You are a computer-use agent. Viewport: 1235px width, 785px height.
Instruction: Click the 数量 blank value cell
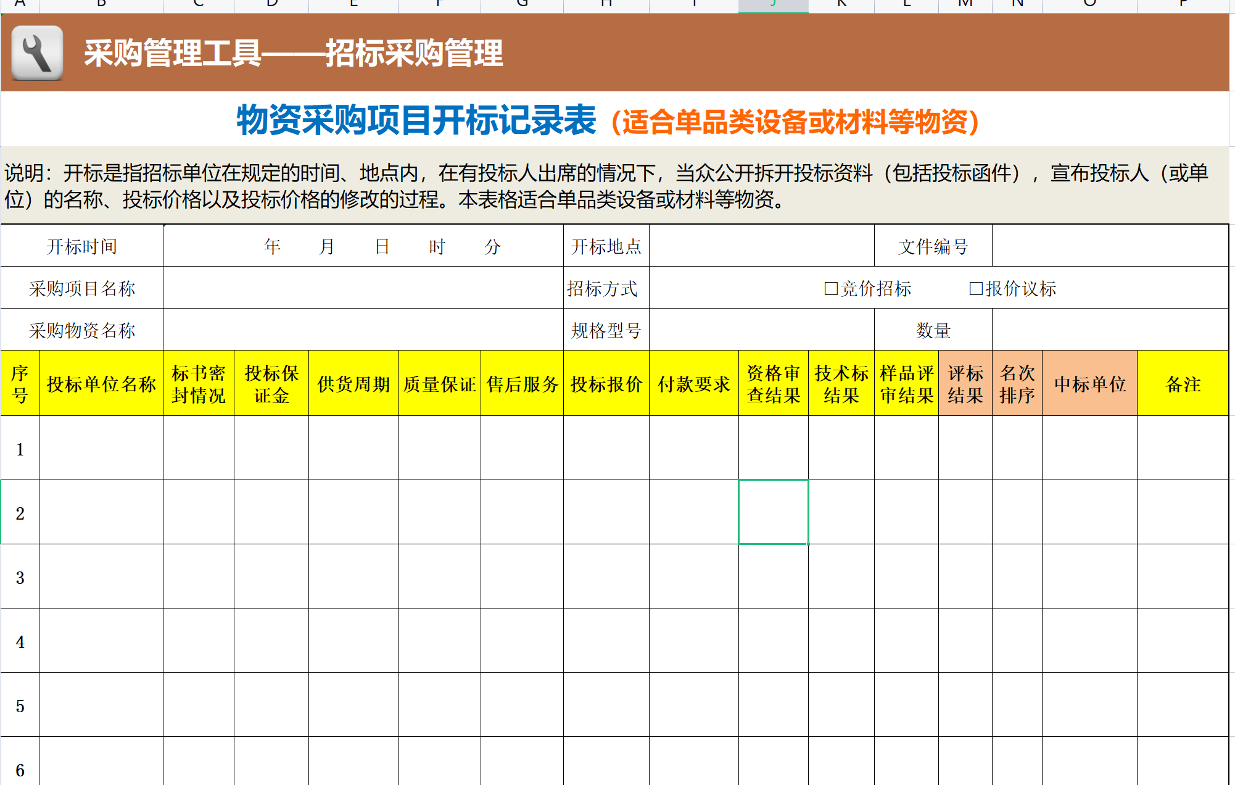[x=1109, y=330]
